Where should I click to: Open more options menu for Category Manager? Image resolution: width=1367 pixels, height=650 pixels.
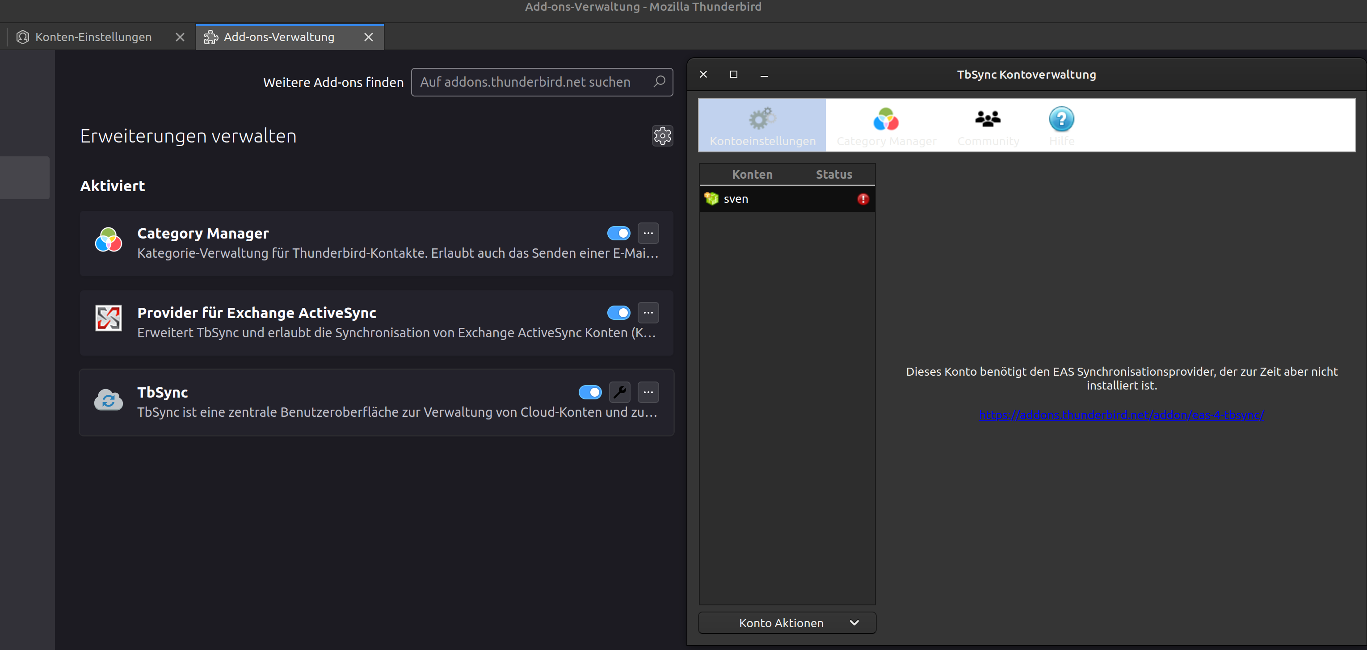coord(648,233)
